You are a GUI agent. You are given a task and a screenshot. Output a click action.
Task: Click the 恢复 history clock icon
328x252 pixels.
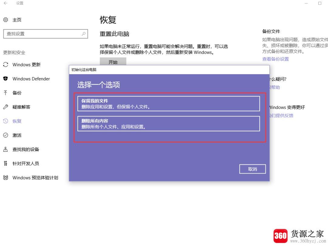[x=6, y=121]
